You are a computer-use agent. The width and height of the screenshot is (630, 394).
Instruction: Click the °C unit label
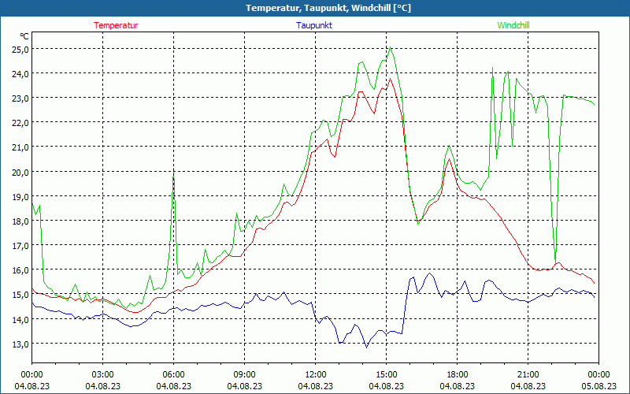[24, 36]
